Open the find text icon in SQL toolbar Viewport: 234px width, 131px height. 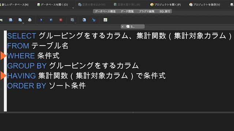[84, 20]
